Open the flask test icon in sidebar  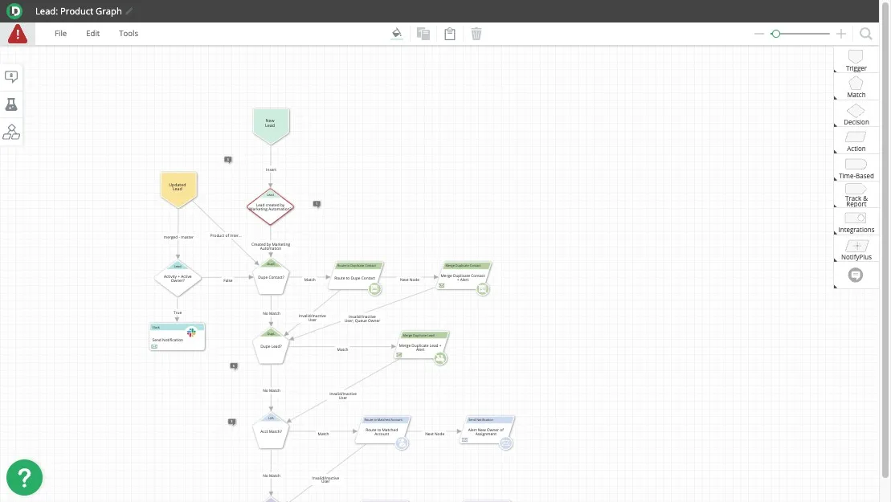pyautogui.click(x=11, y=104)
